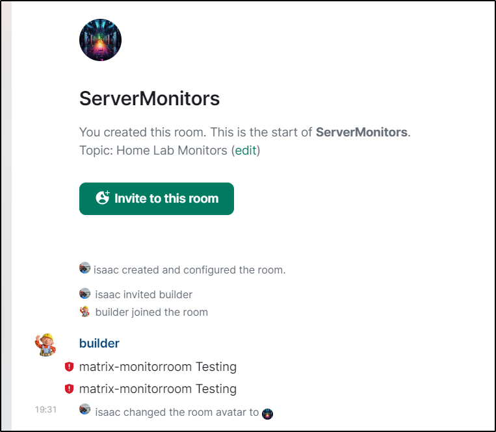This screenshot has width=496, height=432.
Task: Click isaac's avatar beside room created event
Action: pyautogui.click(x=85, y=268)
